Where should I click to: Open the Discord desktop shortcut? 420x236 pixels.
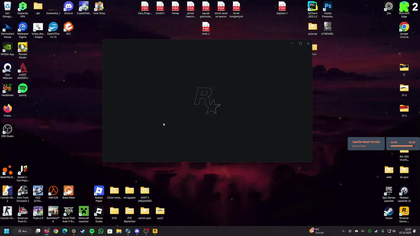[x=68, y=8]
